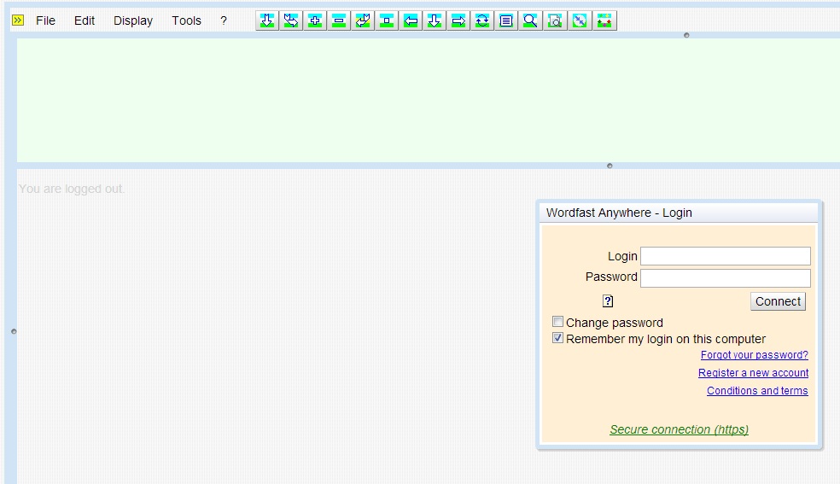Follow the Register a new account link

coord(753,373)
